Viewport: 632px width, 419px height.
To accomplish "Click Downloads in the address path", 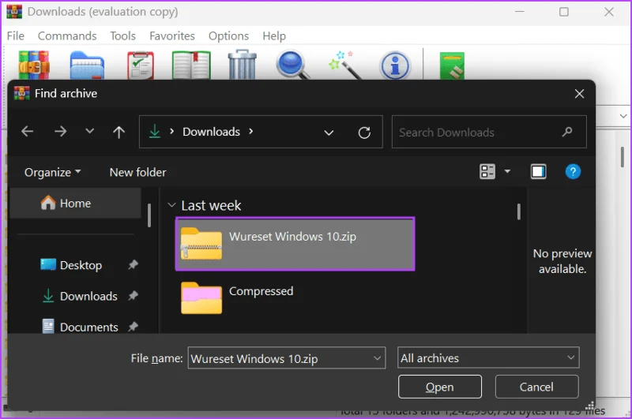I will point(211,132).
